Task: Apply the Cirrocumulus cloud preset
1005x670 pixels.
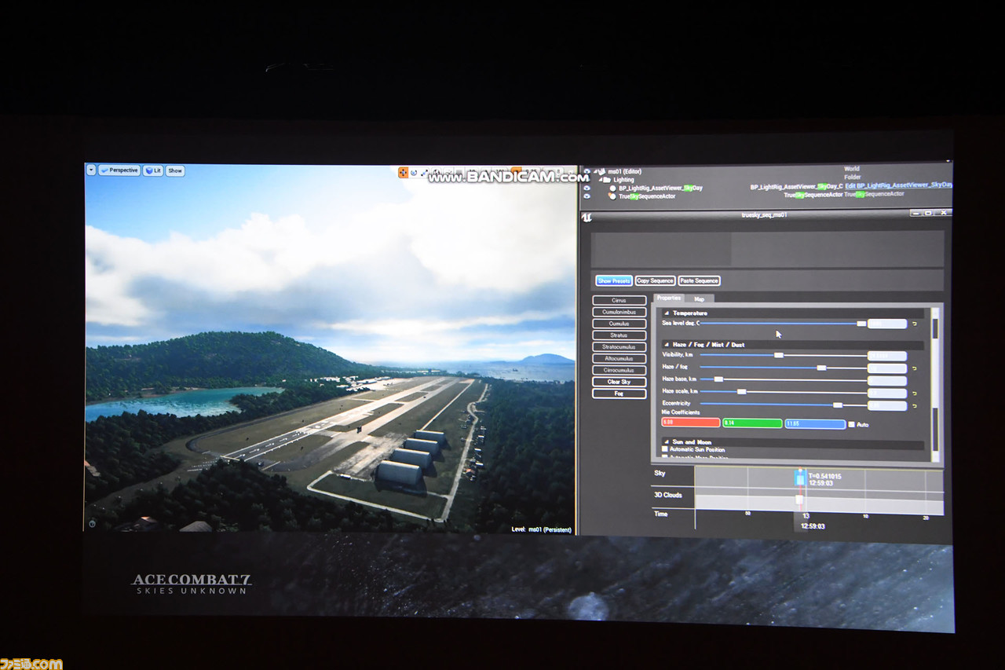Action: 619,370
